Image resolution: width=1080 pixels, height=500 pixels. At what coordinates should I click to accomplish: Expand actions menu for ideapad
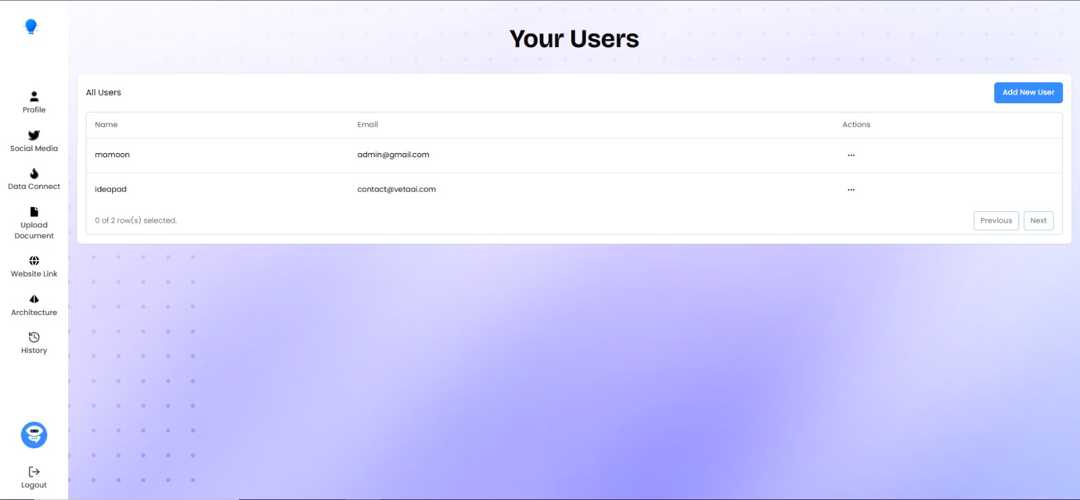click(x=851, y=190)
